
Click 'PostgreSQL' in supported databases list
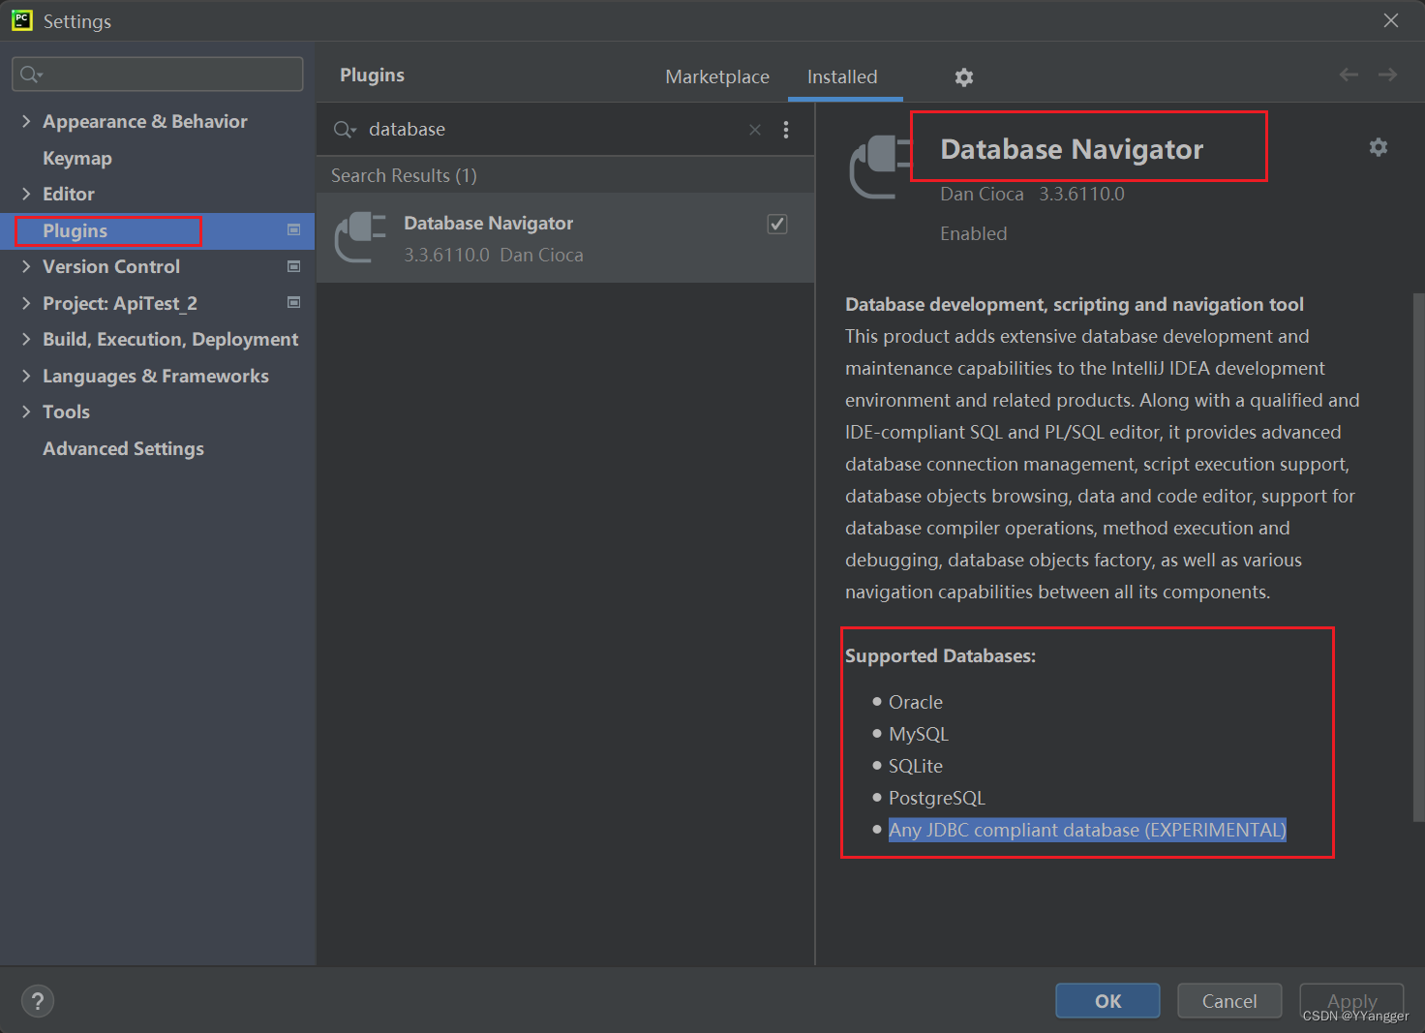937,798
